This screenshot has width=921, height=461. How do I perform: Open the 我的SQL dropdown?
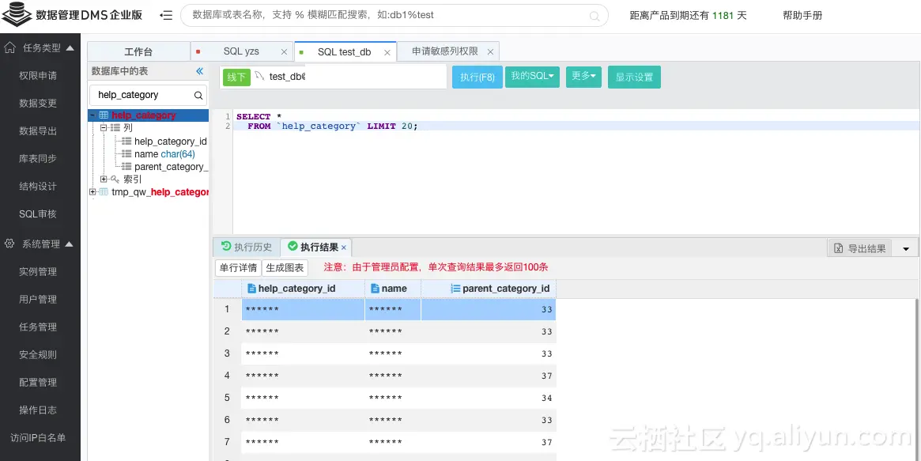(532, 77)
